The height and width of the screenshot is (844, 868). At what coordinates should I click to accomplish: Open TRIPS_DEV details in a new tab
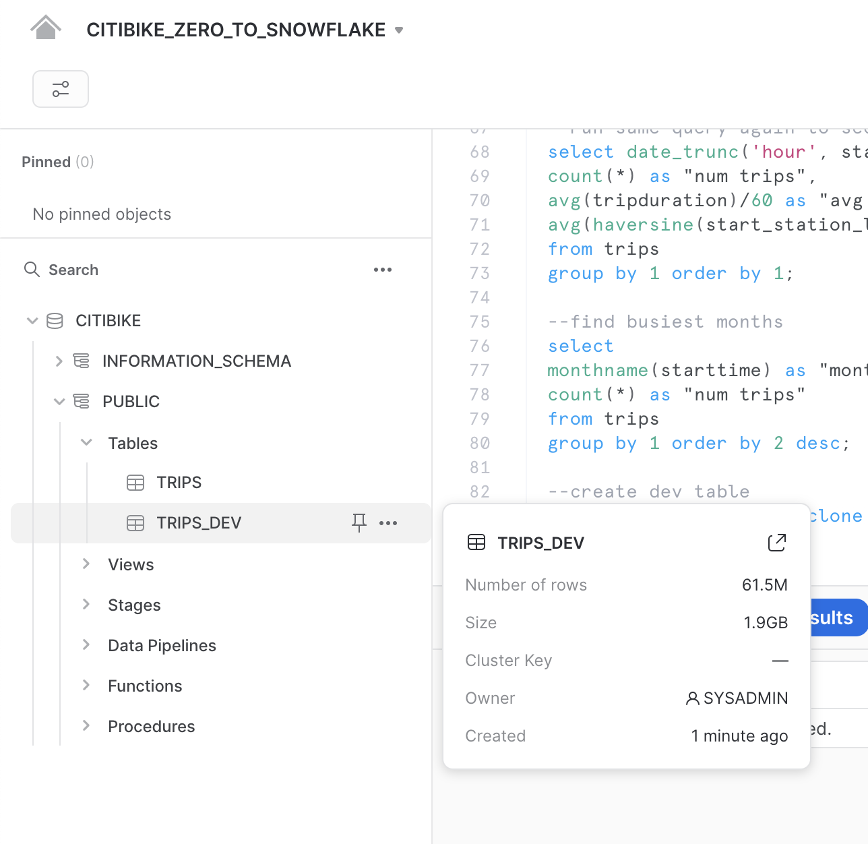[777, 542]
